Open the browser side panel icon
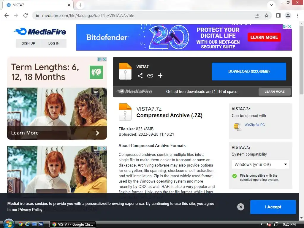Image resolution: width=304 pixels, height=228 pixels. point(278,15)
